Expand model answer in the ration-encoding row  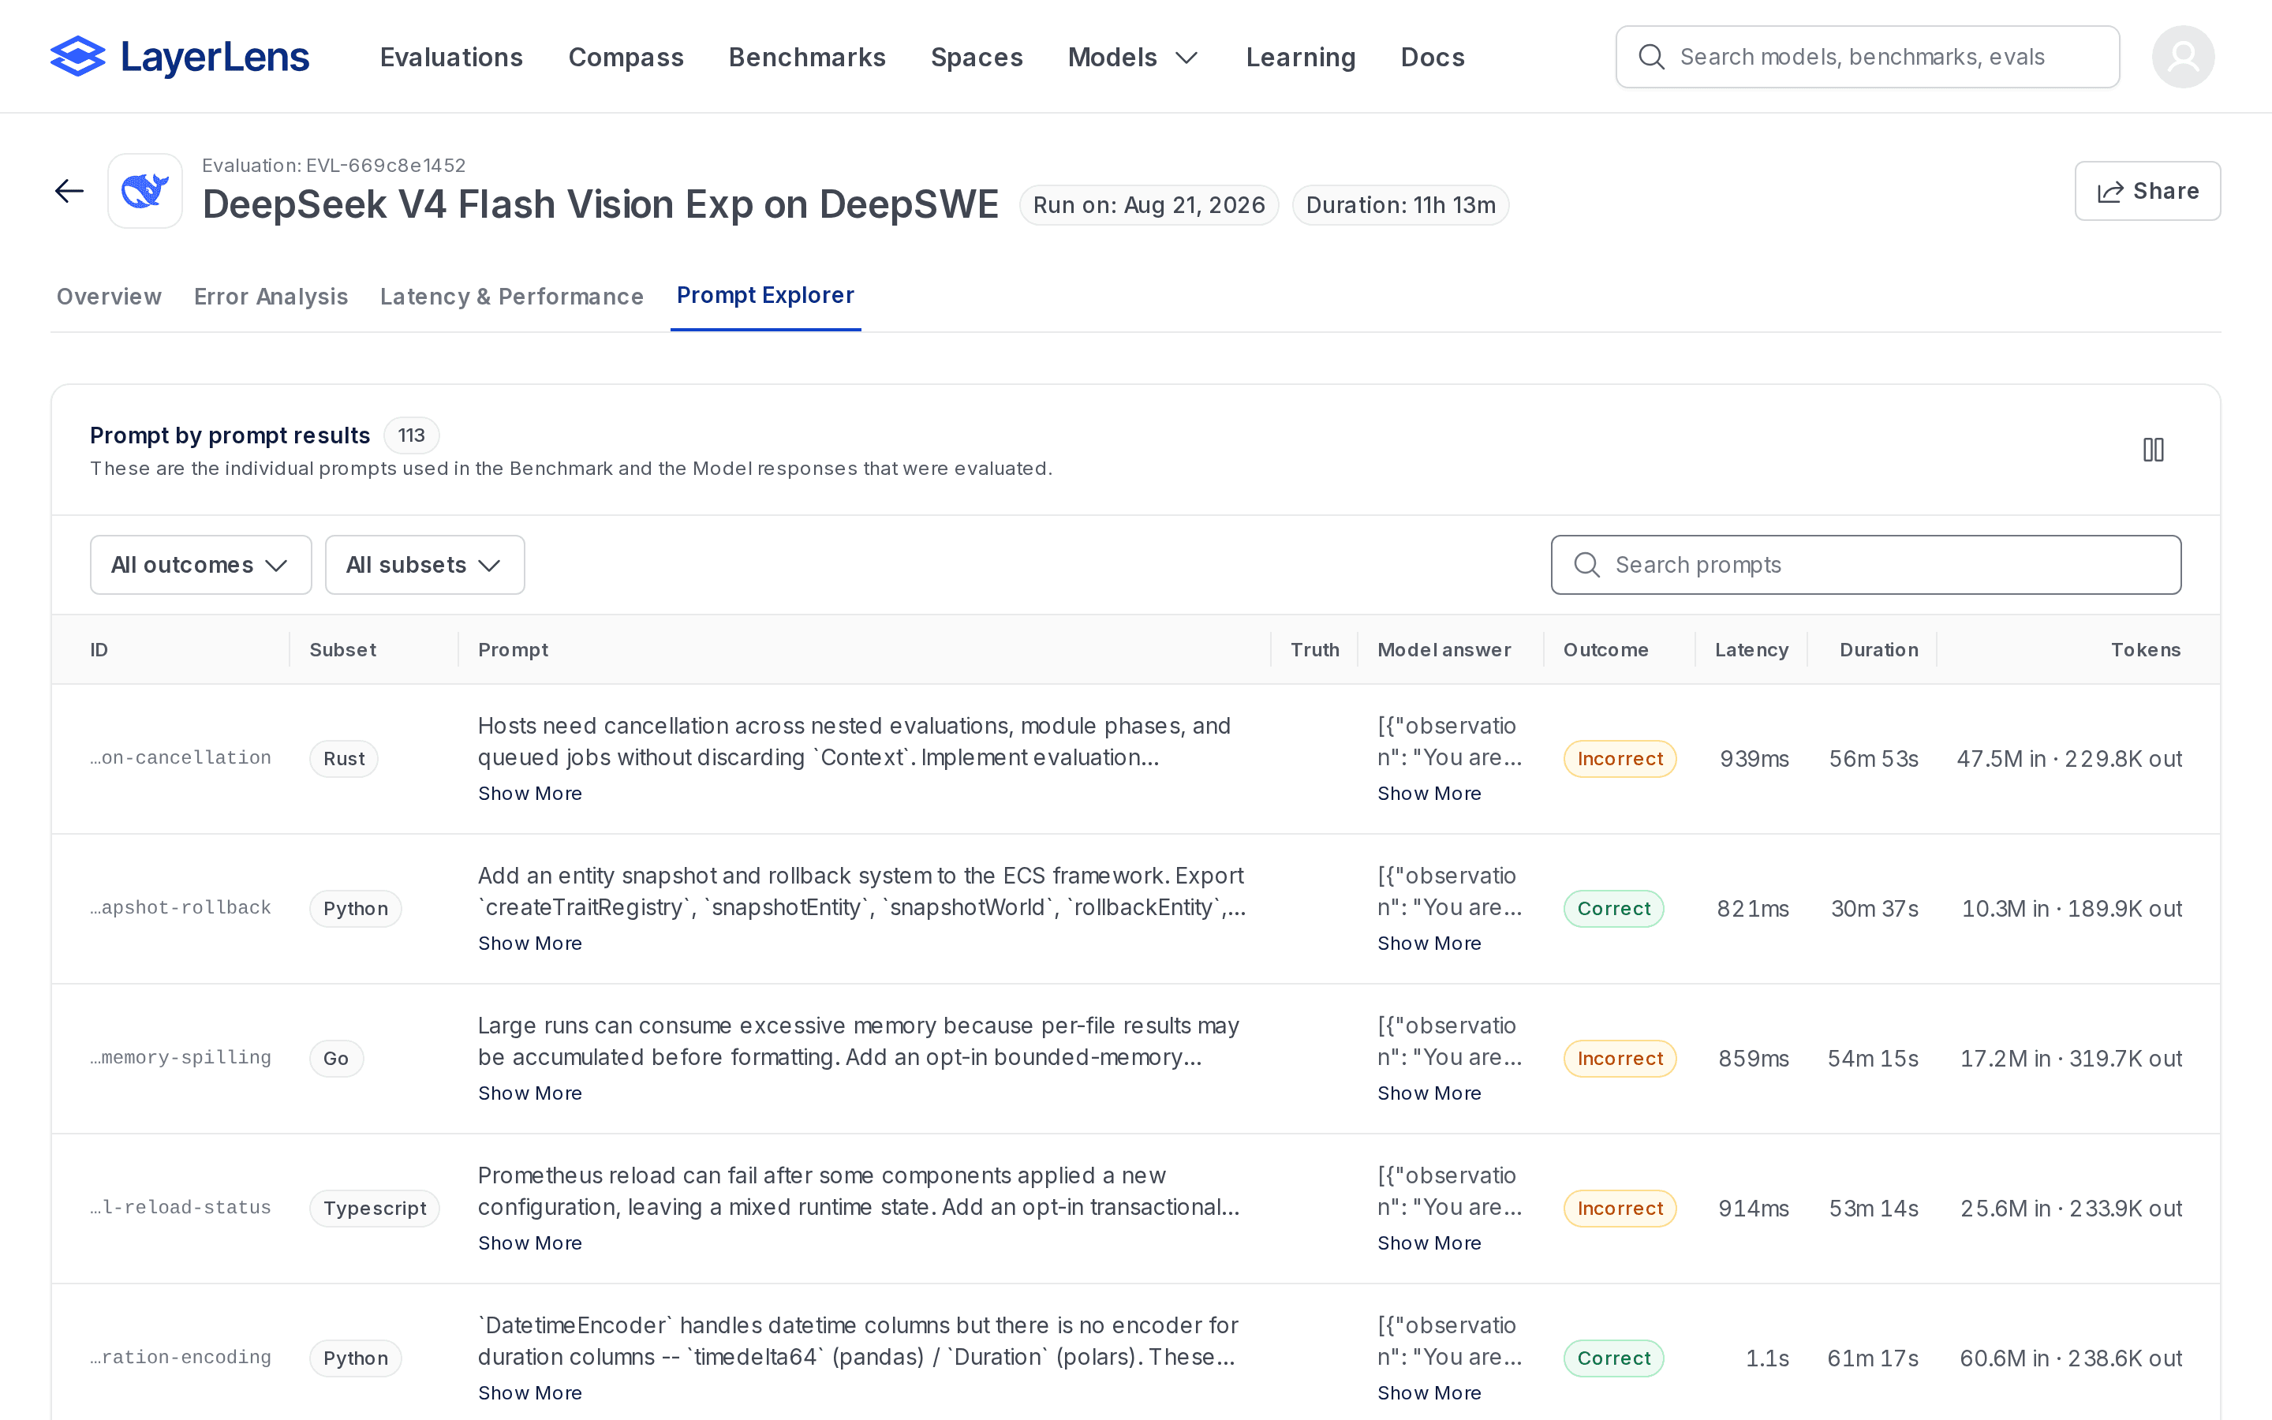point(1429,1394)
